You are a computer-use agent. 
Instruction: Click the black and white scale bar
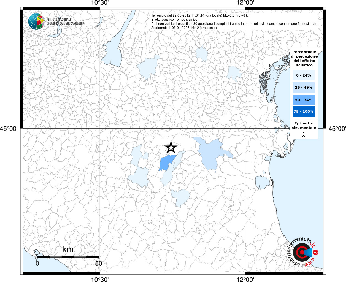[x=68, y=257]
